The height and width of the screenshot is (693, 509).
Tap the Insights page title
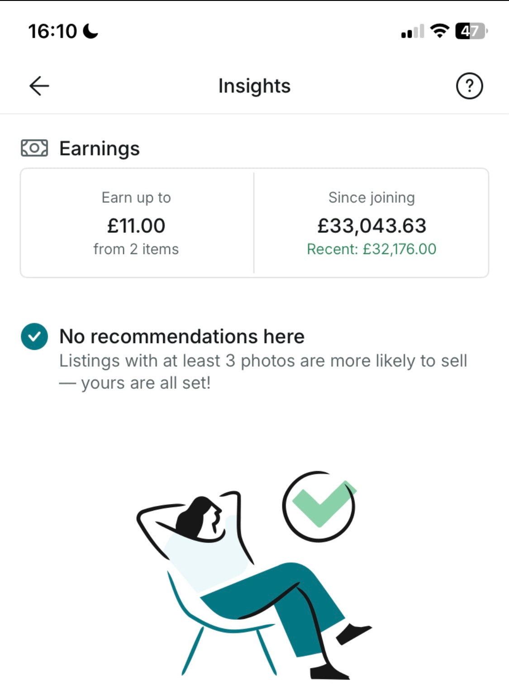coord(254,86)
